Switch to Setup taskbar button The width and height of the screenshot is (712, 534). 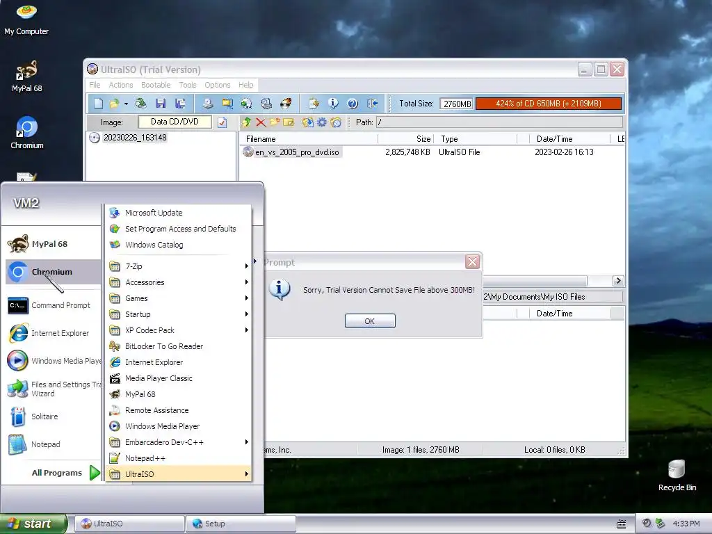click(x=241, y=524)
